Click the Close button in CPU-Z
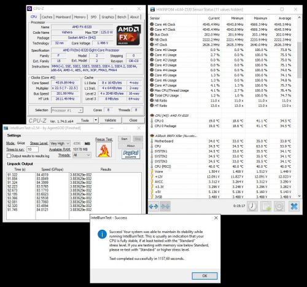 click(x=133, y=120)
